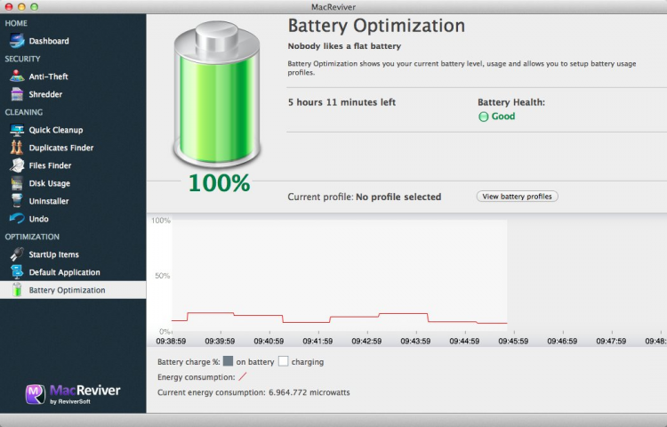Click the StartUp Items key icon
The image size is (667, 427).
click(17, 254)
